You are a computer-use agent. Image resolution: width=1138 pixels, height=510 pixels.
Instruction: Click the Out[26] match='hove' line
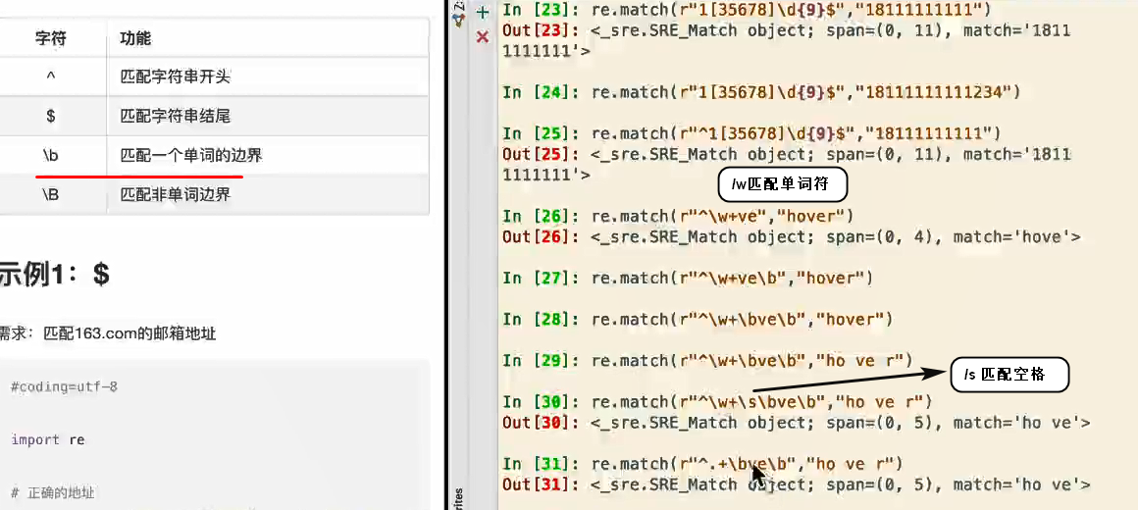(792, 236)
